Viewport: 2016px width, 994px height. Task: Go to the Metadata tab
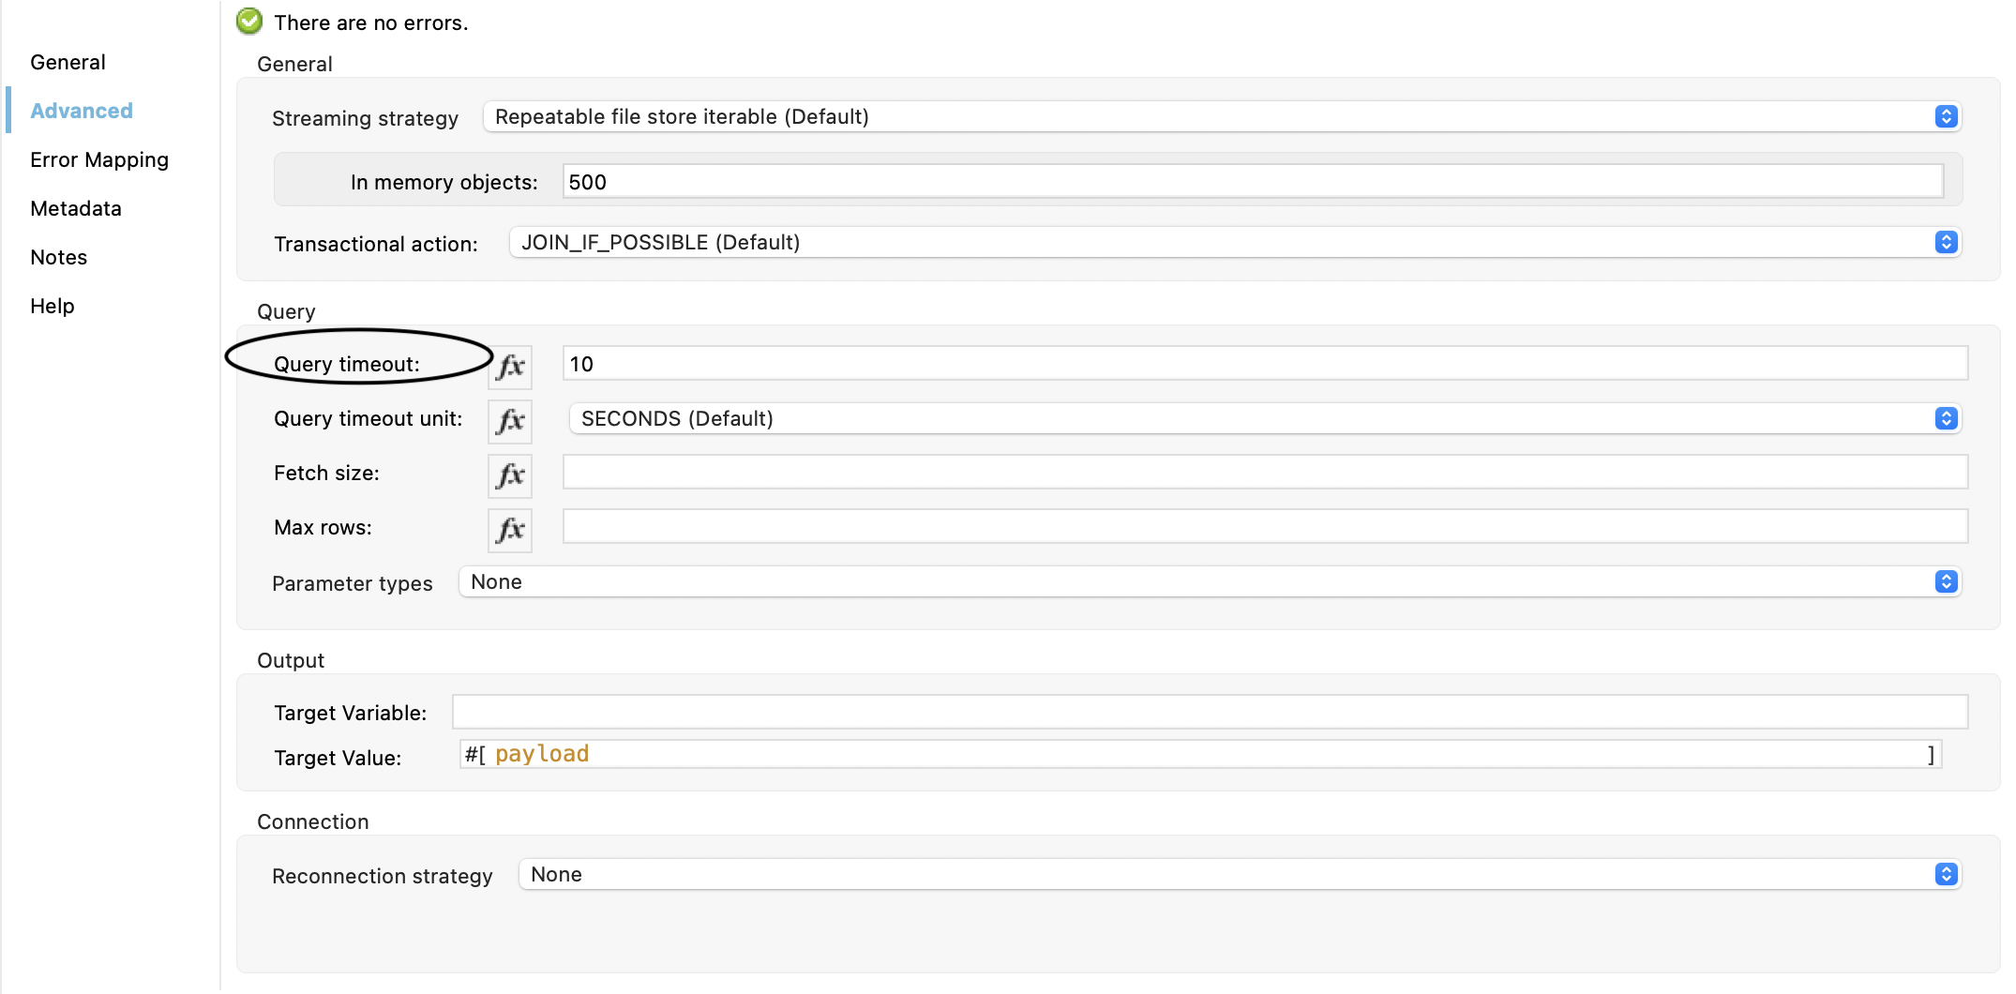[76, 208]
